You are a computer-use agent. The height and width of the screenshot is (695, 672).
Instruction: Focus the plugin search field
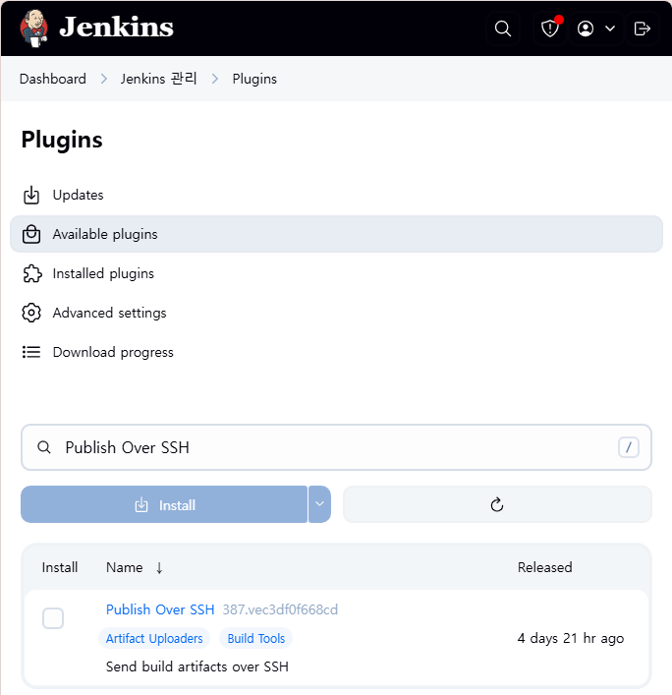point(336,447)
